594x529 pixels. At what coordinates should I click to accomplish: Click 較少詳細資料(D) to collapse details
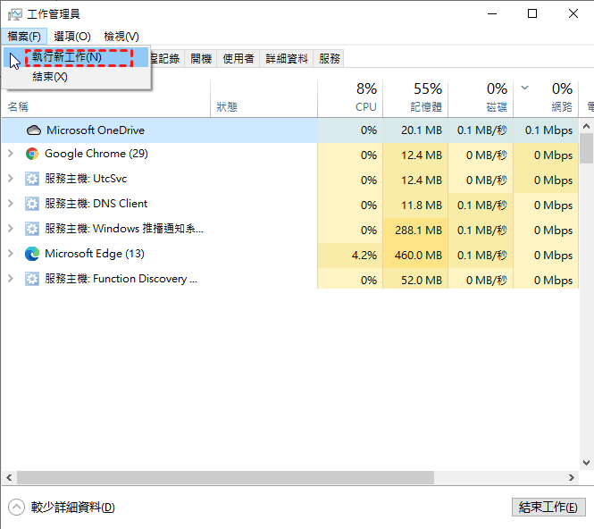point(72,507)
